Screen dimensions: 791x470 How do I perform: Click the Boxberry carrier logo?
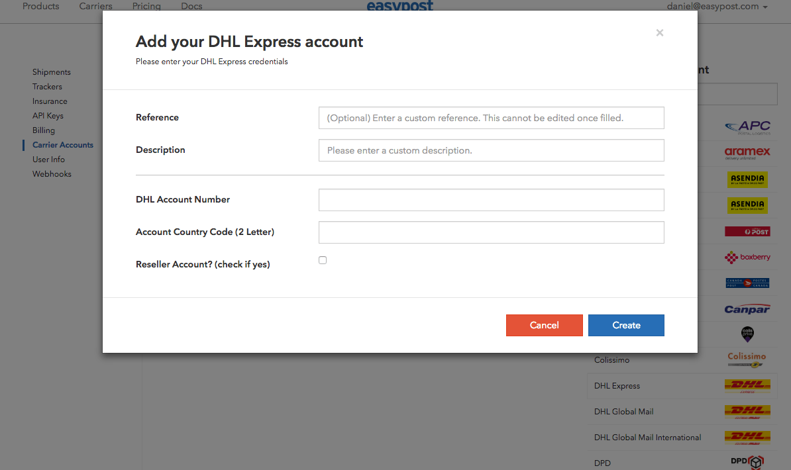click(748, 258)
